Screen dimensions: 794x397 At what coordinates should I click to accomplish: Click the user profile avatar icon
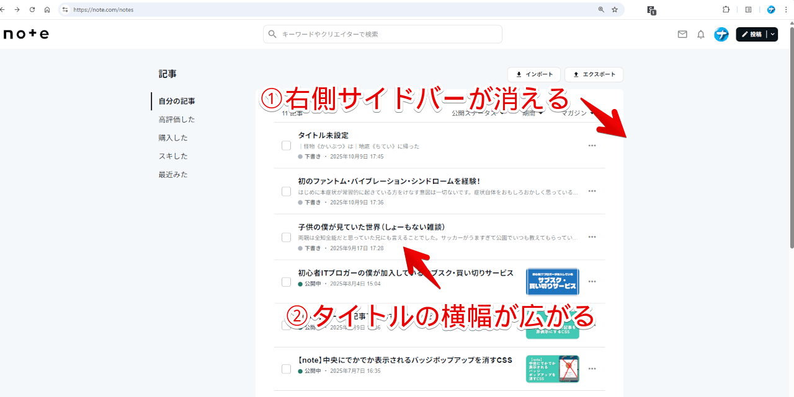coord(721,35)
